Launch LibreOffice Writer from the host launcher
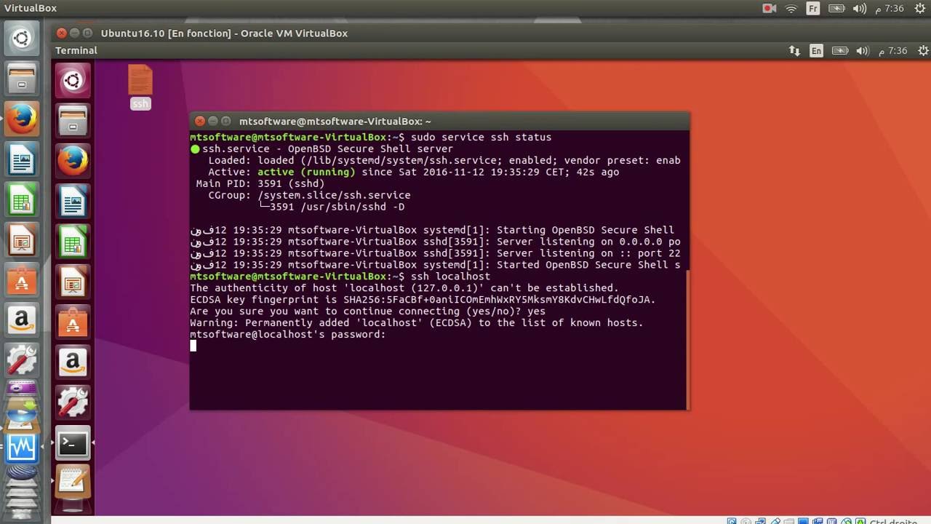931x524 pixels. (x=22, y=159)
